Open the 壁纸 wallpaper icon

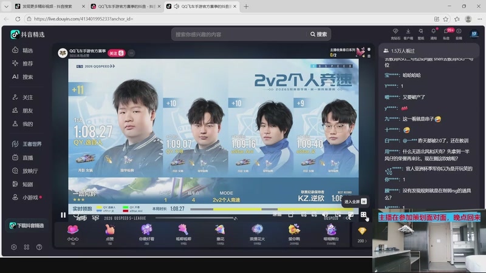(x=420, y=34)
